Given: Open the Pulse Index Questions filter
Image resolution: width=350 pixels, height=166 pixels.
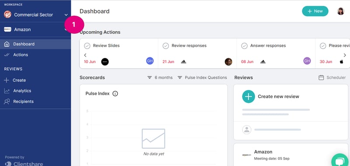Looking at the screenshot, I should click(202, 78).
